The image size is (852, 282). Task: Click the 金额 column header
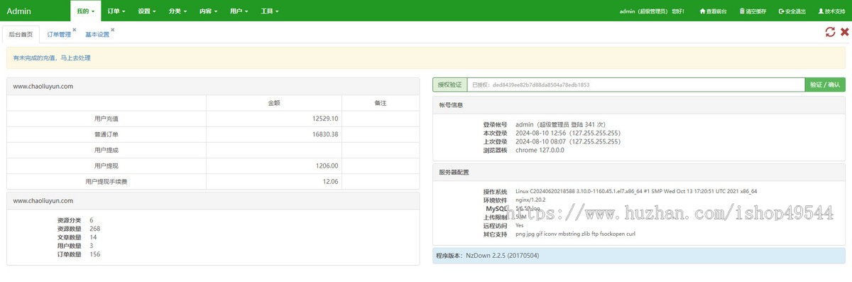(x=273, y=103)
